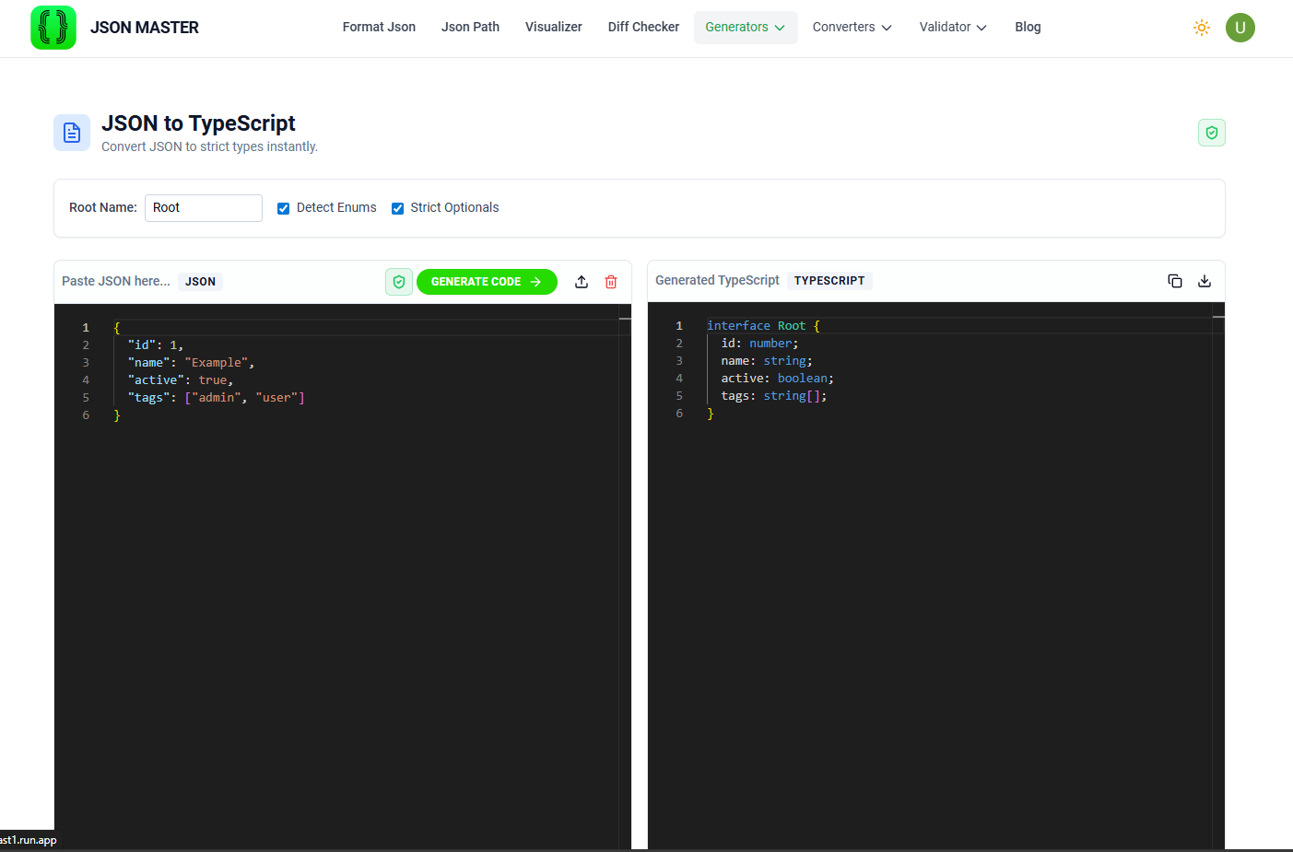The width and height of the screenshot is (1293, 852).
Task: Open the Validator dropdown
Action: [953, 27]
